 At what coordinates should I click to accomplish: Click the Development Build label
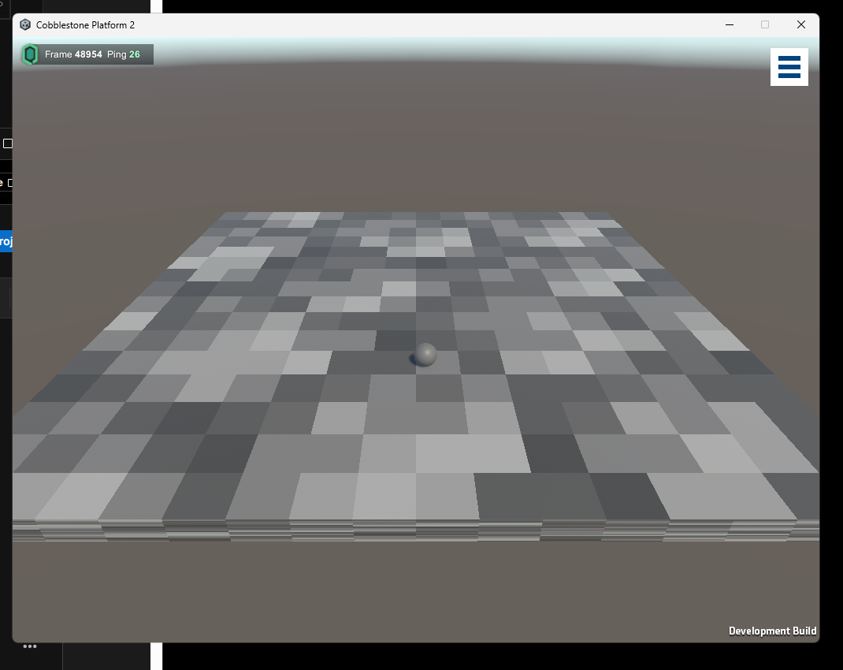[773, 631]
